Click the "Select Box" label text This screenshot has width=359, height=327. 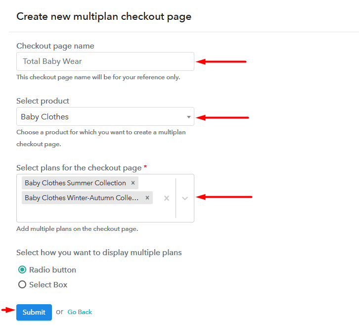click(x=48, y=285)
